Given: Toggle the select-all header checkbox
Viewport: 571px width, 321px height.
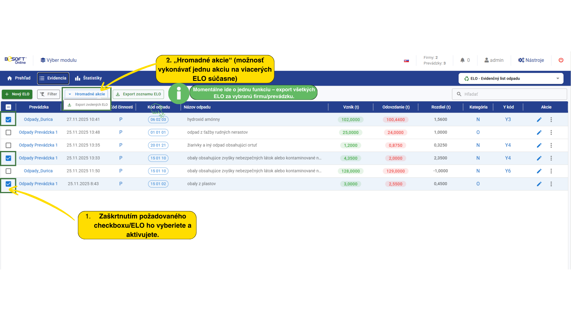Looking at the screenshot, I should 8,107.
